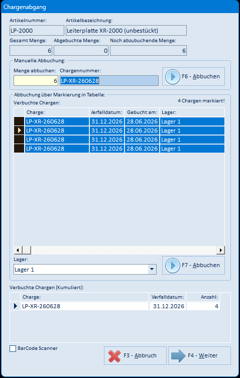Viewport: 240px width, 378px height.
Task: Open the Lager dropdown arrow
Action: tap(152, 269)
